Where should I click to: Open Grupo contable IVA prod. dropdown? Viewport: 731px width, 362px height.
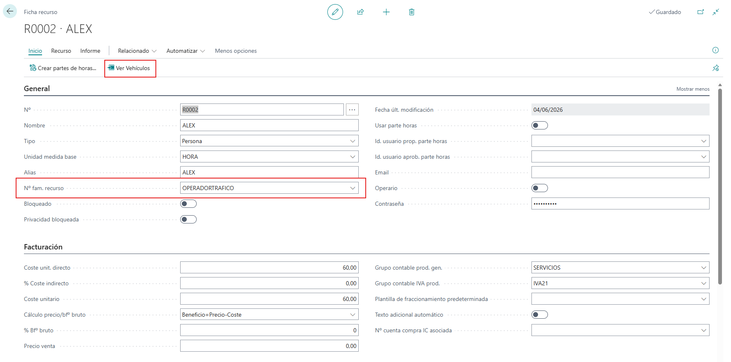point(703,283)
